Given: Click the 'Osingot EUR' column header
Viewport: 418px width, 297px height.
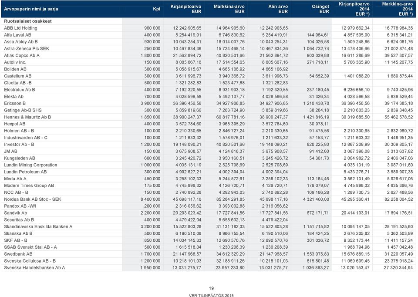Looking at the screenshot, I should coord(320,9).
